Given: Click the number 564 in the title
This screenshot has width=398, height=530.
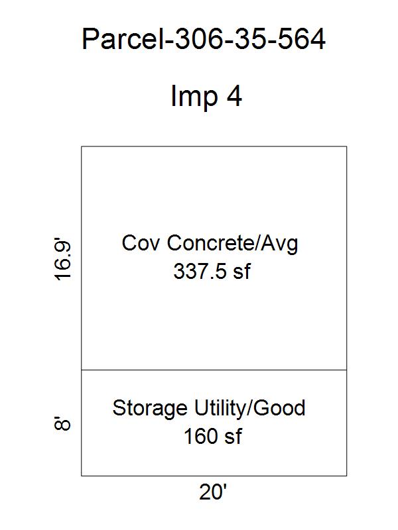Looking at the screenshot, I should (x=301, y=39).
